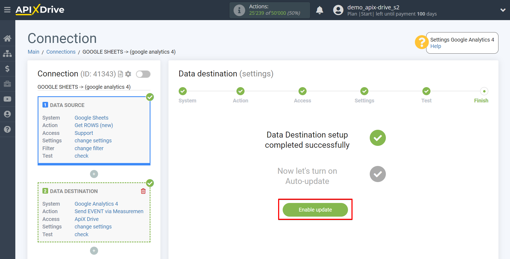Delete the Data Destination block via trash icon

143,191
